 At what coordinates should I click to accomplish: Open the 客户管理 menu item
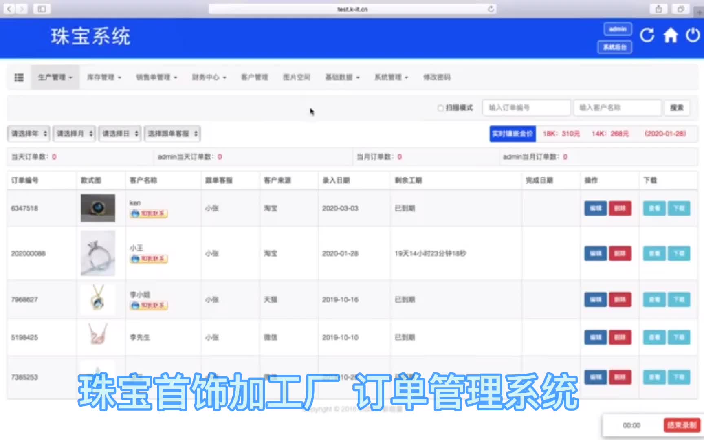255,77
